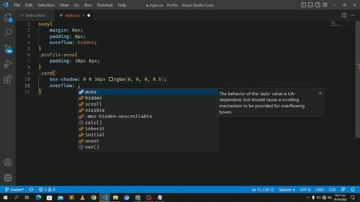Select the 'hidden' suggestion
This screenshot has width=360, height=202.
pyautogui.click(x=147, y=98)
